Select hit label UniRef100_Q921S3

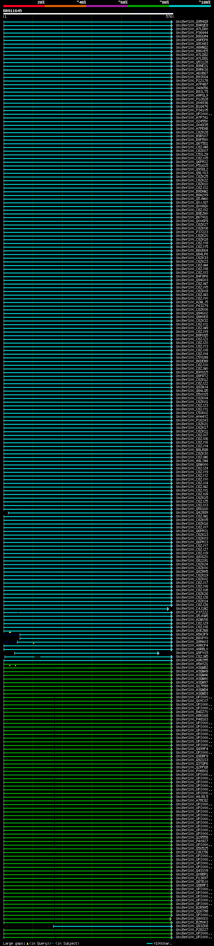click(192, 760)
